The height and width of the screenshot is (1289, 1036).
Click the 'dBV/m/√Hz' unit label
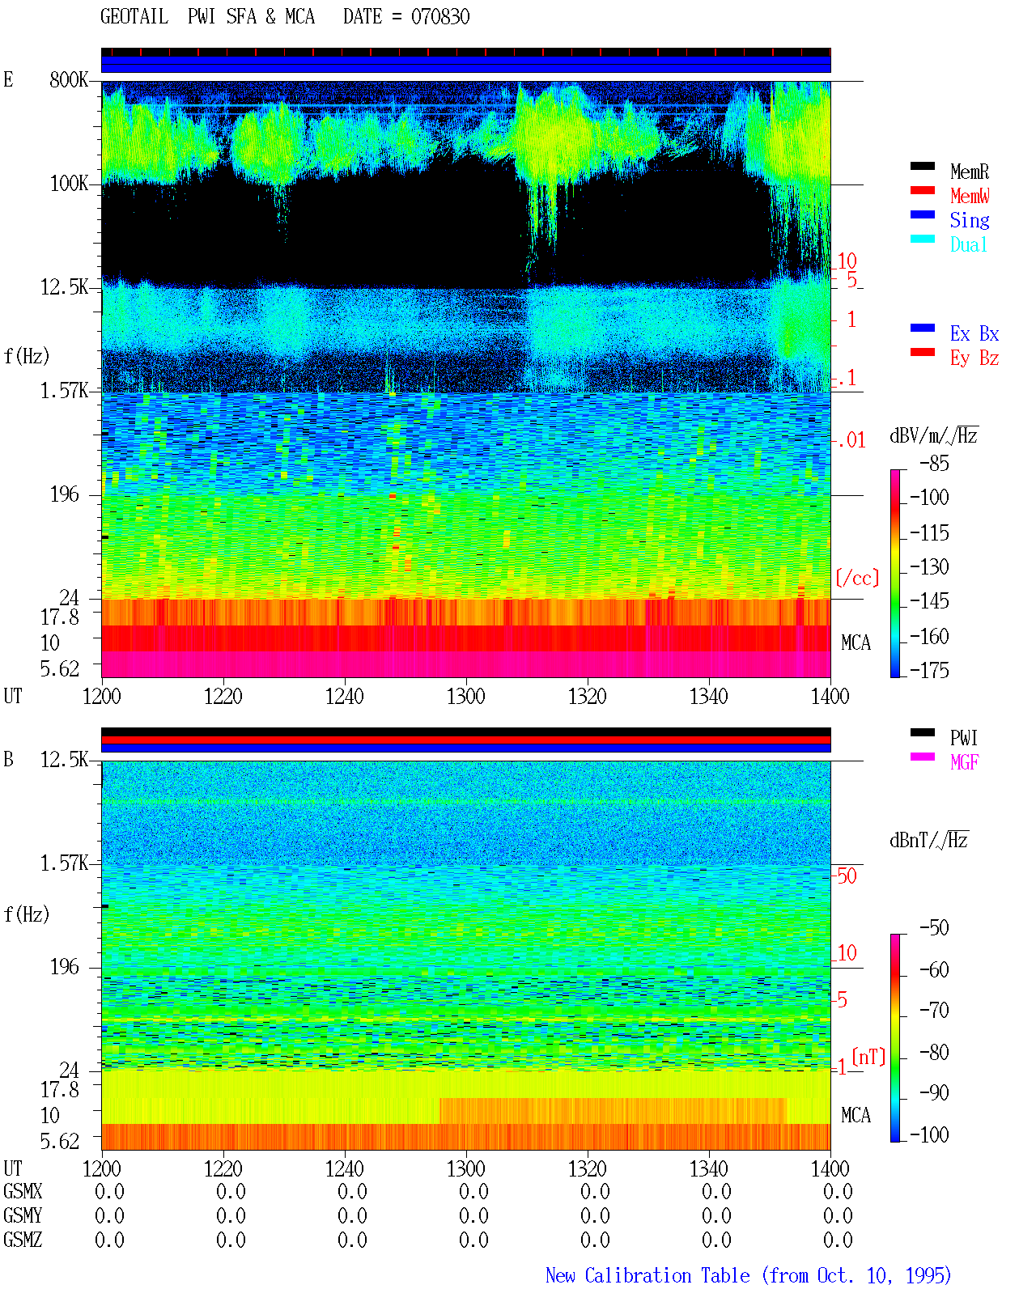click(x=933, y=435)
